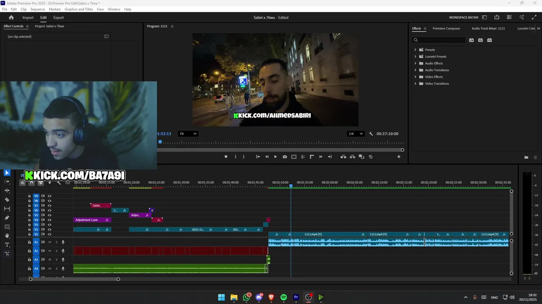The image size is (542, 304).
Task: Expand the Video Transitions folder
Action: pos(415,84)
